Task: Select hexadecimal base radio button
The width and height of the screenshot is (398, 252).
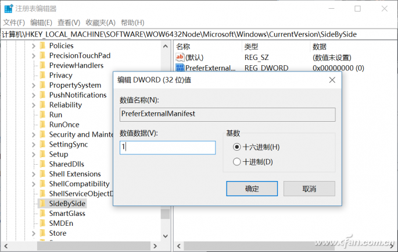Action: pos(236,147)
